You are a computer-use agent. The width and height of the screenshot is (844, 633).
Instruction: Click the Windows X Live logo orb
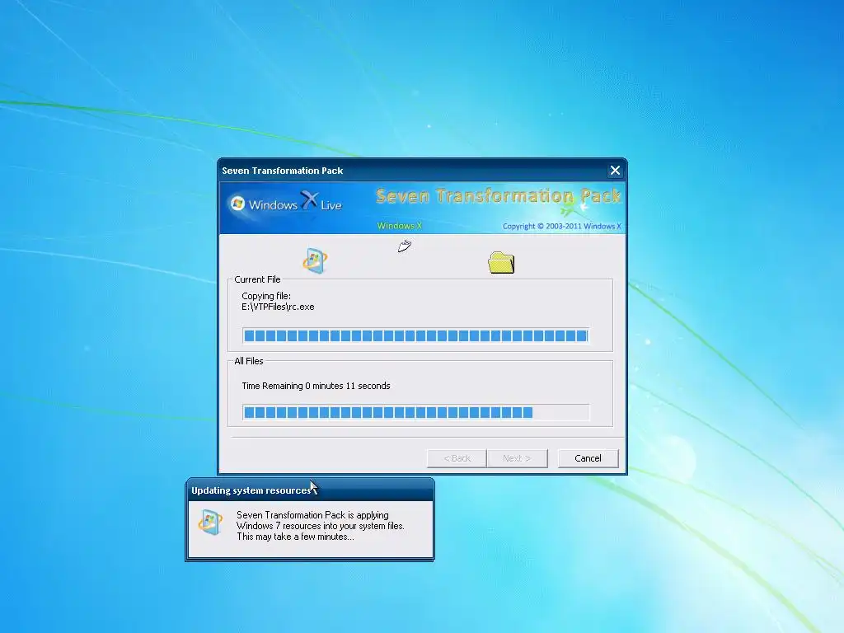[237, 203]
